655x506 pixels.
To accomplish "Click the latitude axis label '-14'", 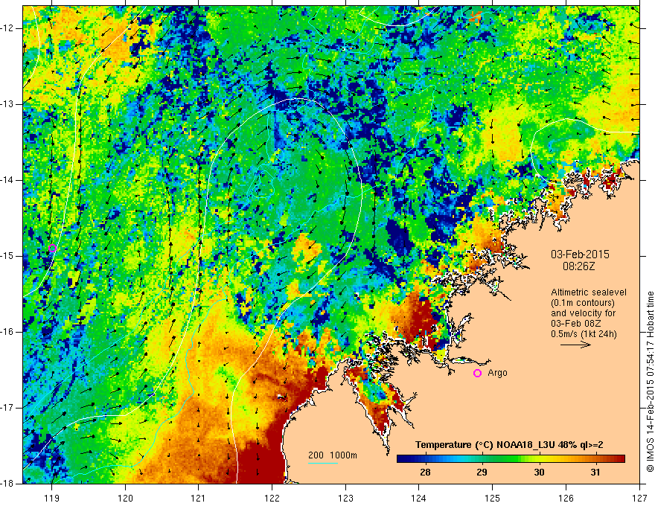I will (x=7, y=180).
